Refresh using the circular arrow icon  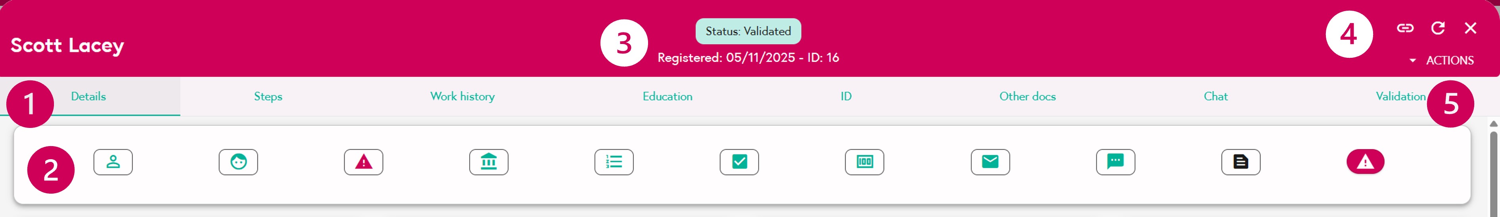coord(1438,28)
